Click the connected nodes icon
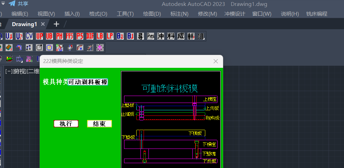Image resolution: width=344 pixels, height=168 pixels. (29, 47)
